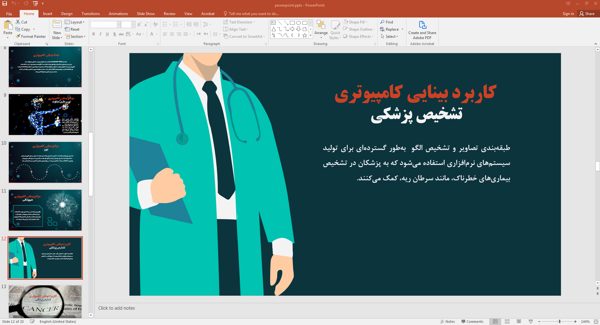Expand the shapes gallery More arrow

[310, 35]
